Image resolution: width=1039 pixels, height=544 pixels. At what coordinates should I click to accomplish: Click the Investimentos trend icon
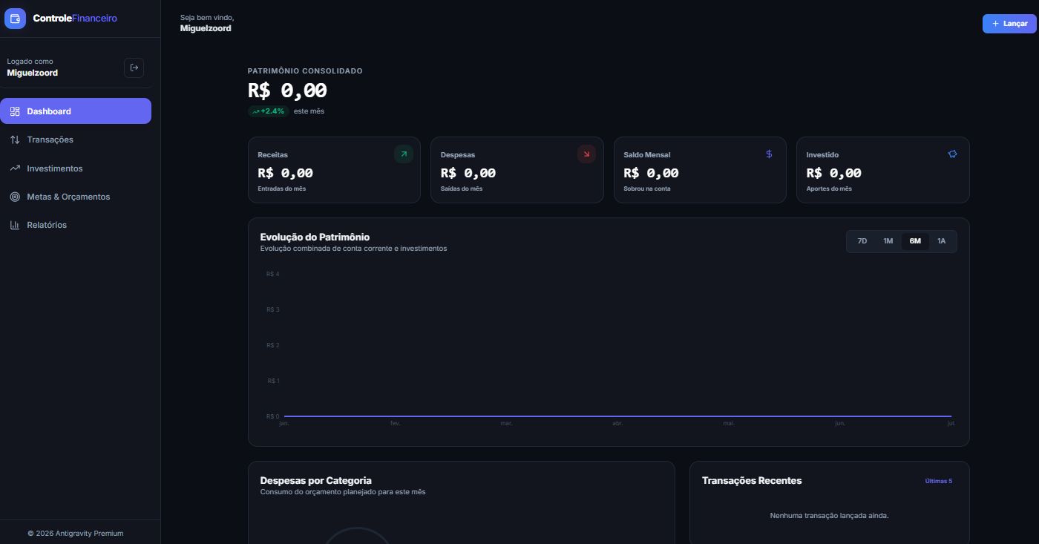(15, 168)
